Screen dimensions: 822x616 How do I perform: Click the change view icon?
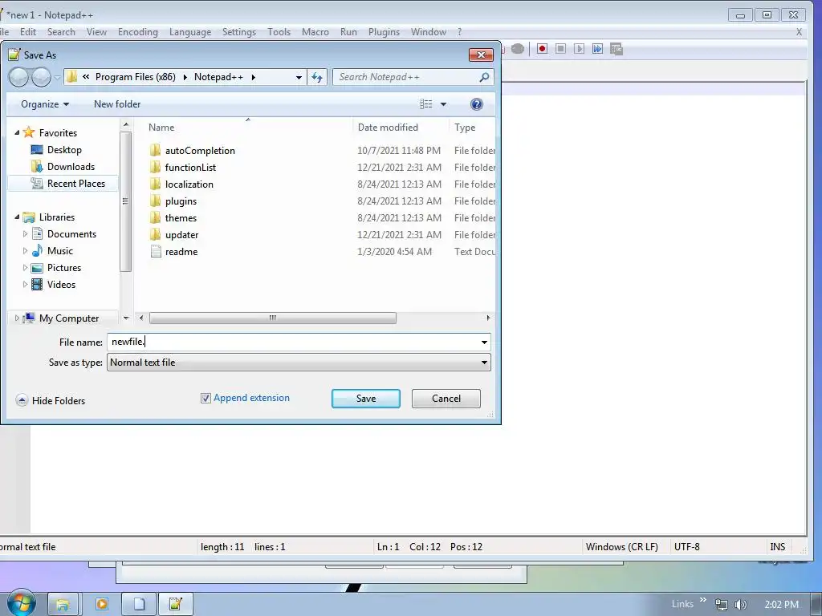tap(425, 104)
